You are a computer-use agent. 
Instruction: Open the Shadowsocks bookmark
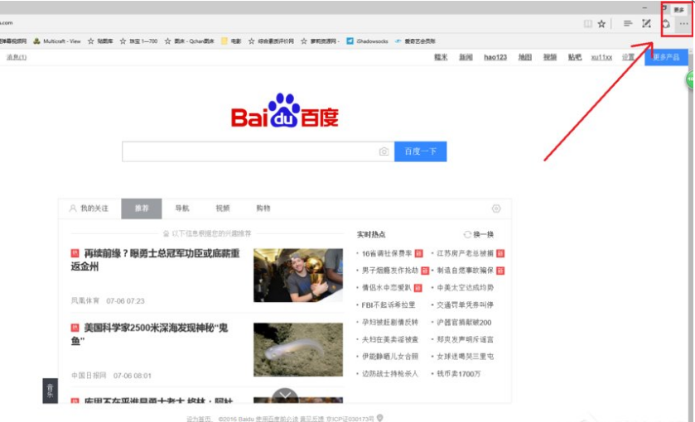point(367,41)
